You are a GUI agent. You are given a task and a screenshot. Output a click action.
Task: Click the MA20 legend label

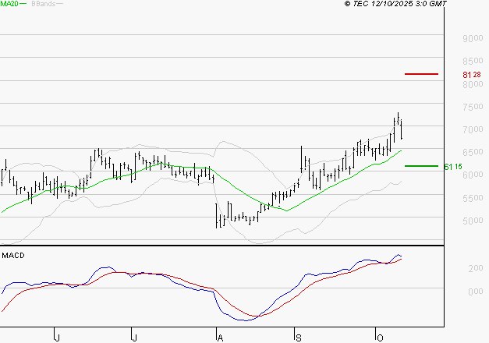point(9,4)
